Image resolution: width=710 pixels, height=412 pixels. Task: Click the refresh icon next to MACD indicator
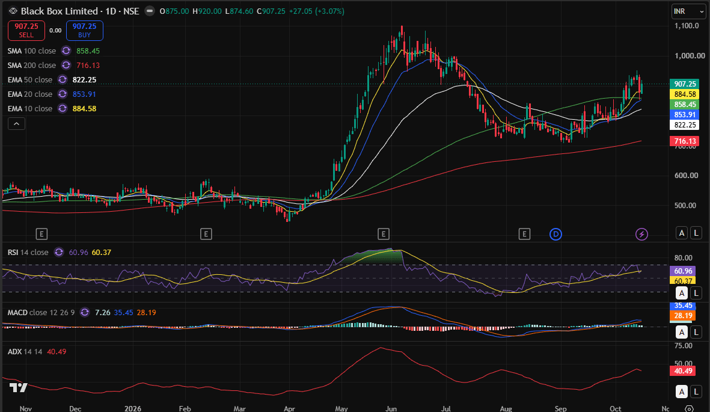pyautogui.click(x=85, y=313)
